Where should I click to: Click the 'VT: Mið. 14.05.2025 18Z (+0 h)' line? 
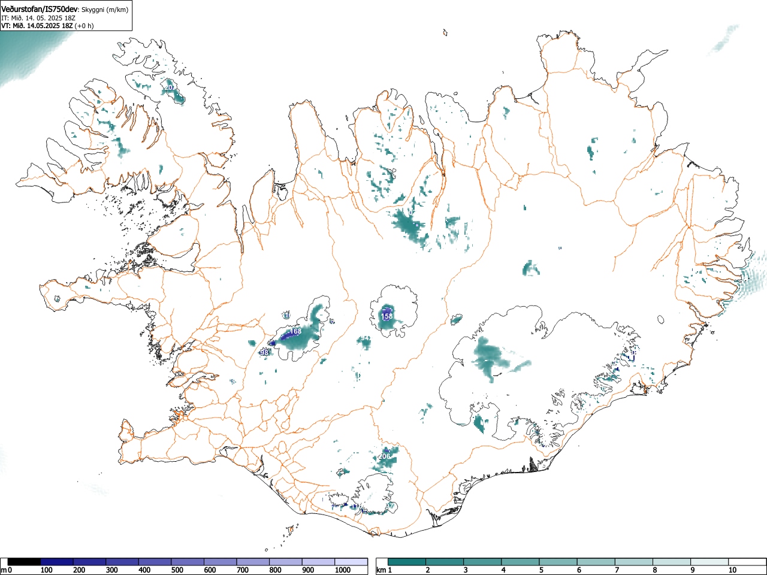pos(47,26)
